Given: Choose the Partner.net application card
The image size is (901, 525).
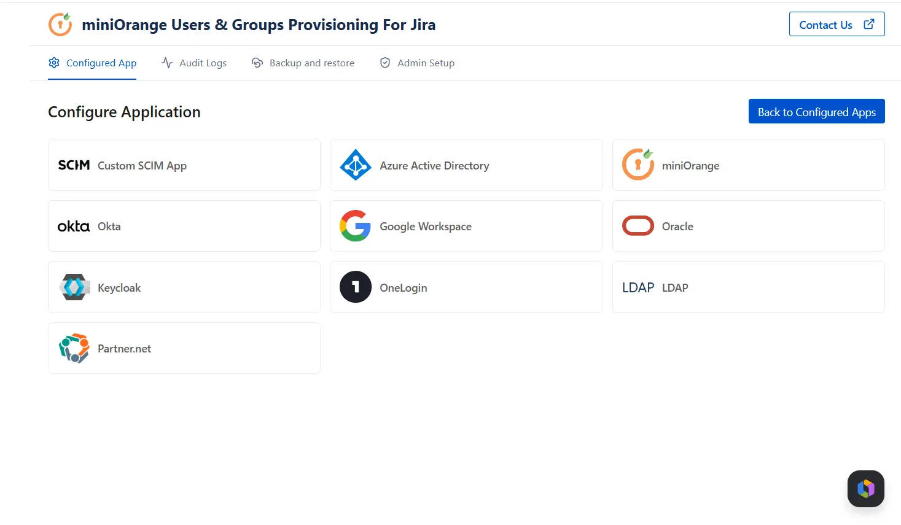Looking at the screenshot, I should pos(184,348).
